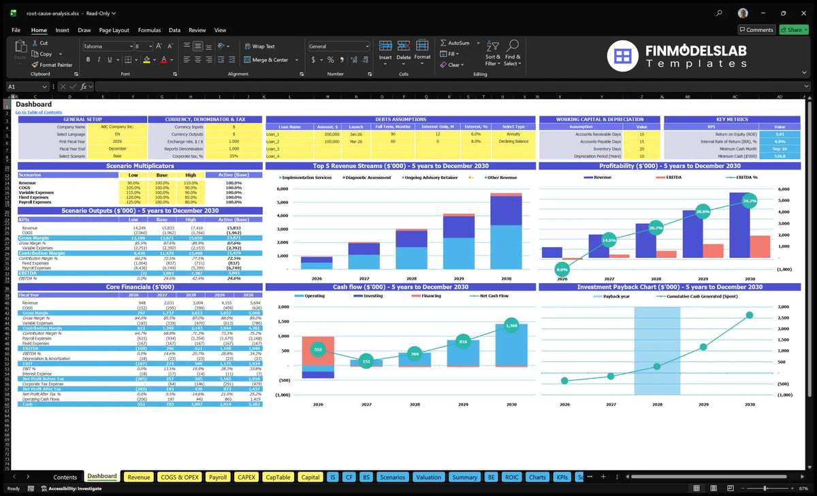Toggle Wrap Text
The width and height of the screenshot is (817, 496).
(x=259, y=46)
